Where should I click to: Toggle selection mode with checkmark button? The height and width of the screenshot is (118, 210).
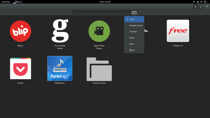(x=201, y=7)
